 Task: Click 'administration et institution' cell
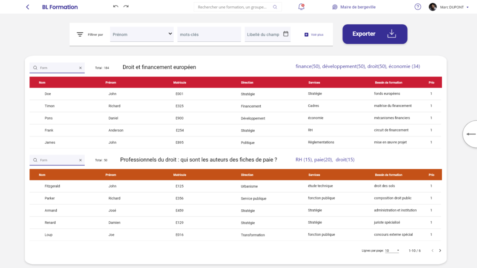click(395, 210)
